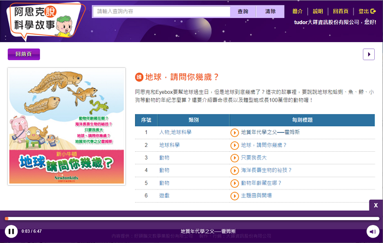Click the 阿思克說科學故事 logo

(45, 21)
